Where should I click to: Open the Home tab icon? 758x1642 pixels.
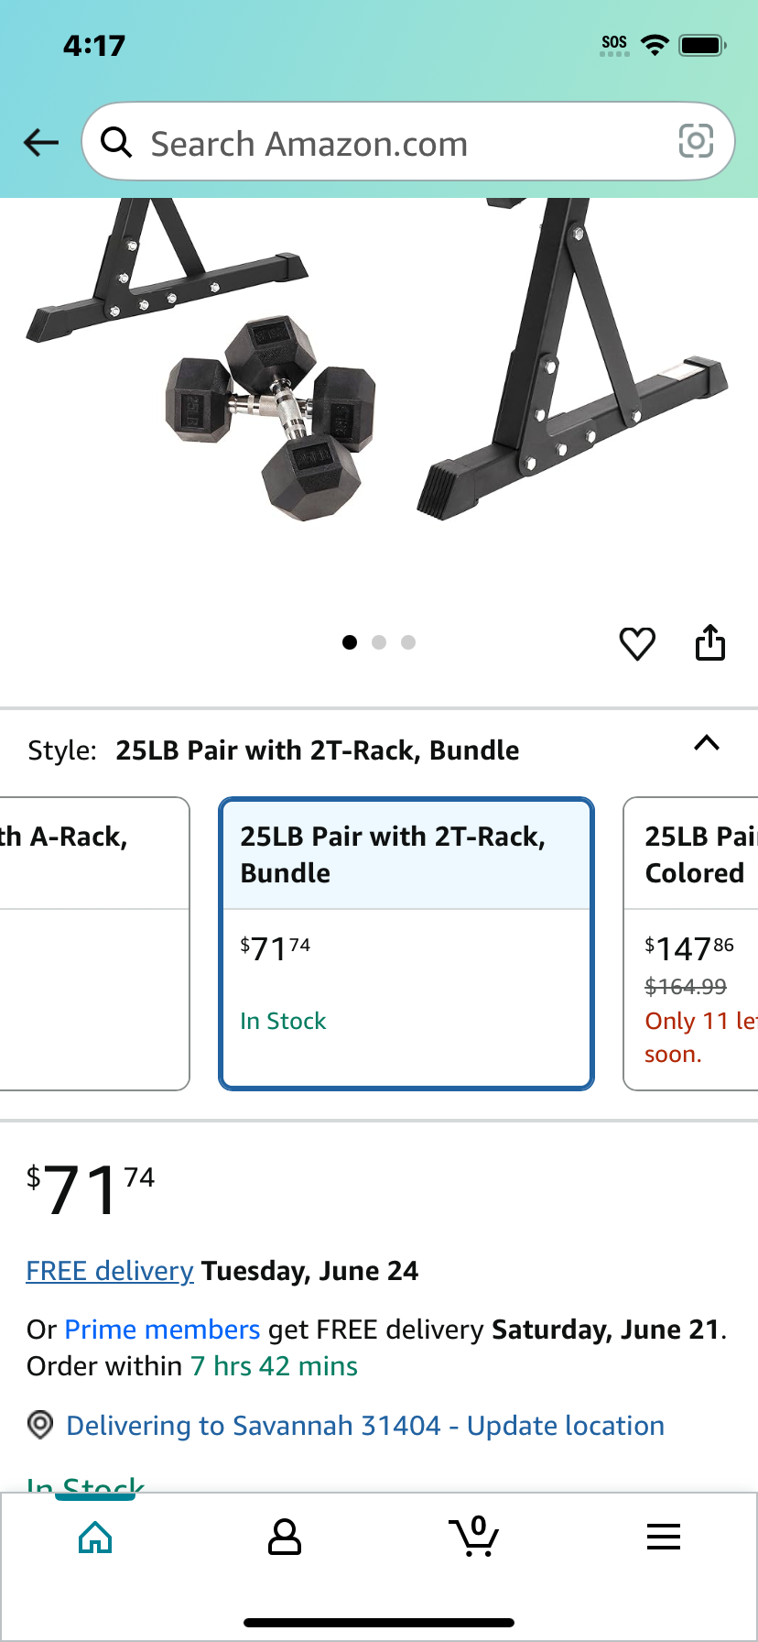95,1537
